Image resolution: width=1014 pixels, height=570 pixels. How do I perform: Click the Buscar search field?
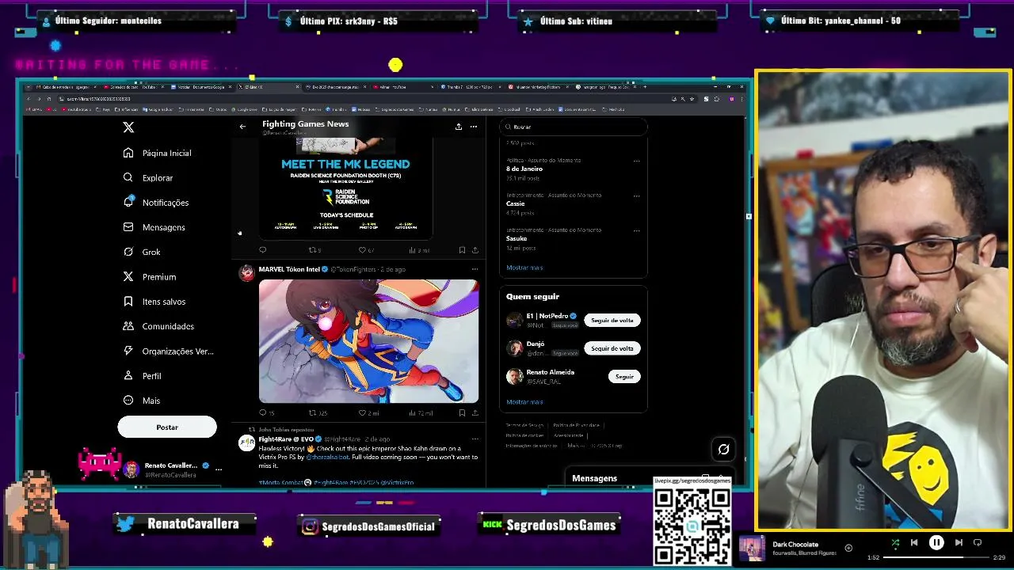pyautogui.click(x=574, y=127)
